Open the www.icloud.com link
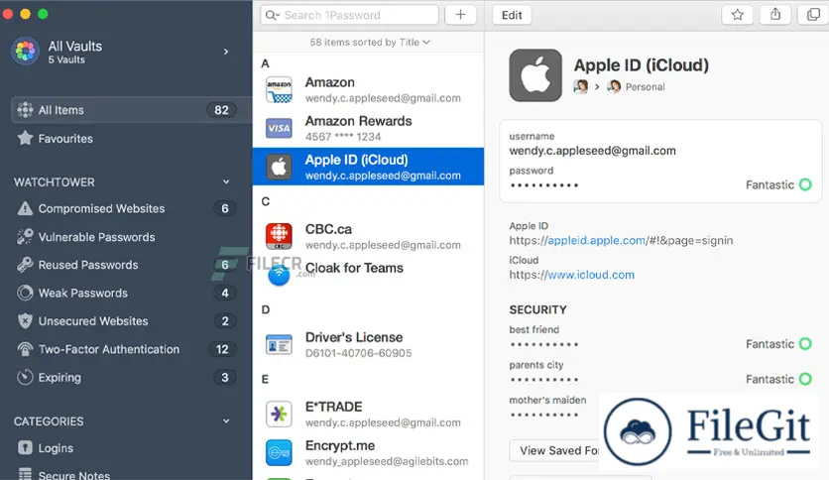829x480 pixels. click(x=591, y=275)
